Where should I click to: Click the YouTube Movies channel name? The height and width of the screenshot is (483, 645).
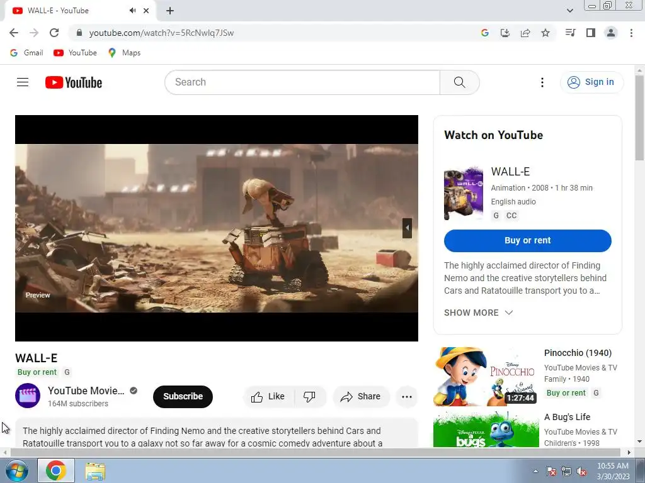pyautogui.click(x=86, y=391)
